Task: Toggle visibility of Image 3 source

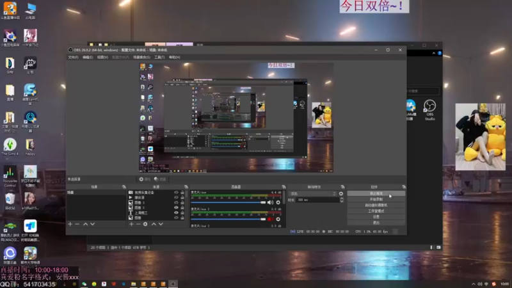Action: [x=177, y=202]
